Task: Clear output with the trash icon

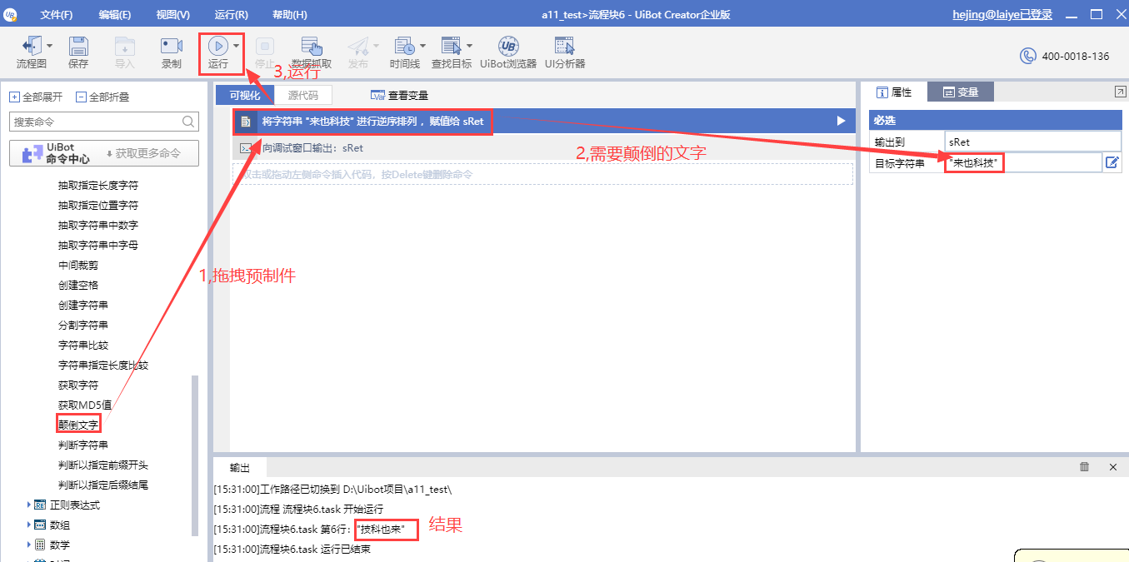Action: [x=1084, y=467]
